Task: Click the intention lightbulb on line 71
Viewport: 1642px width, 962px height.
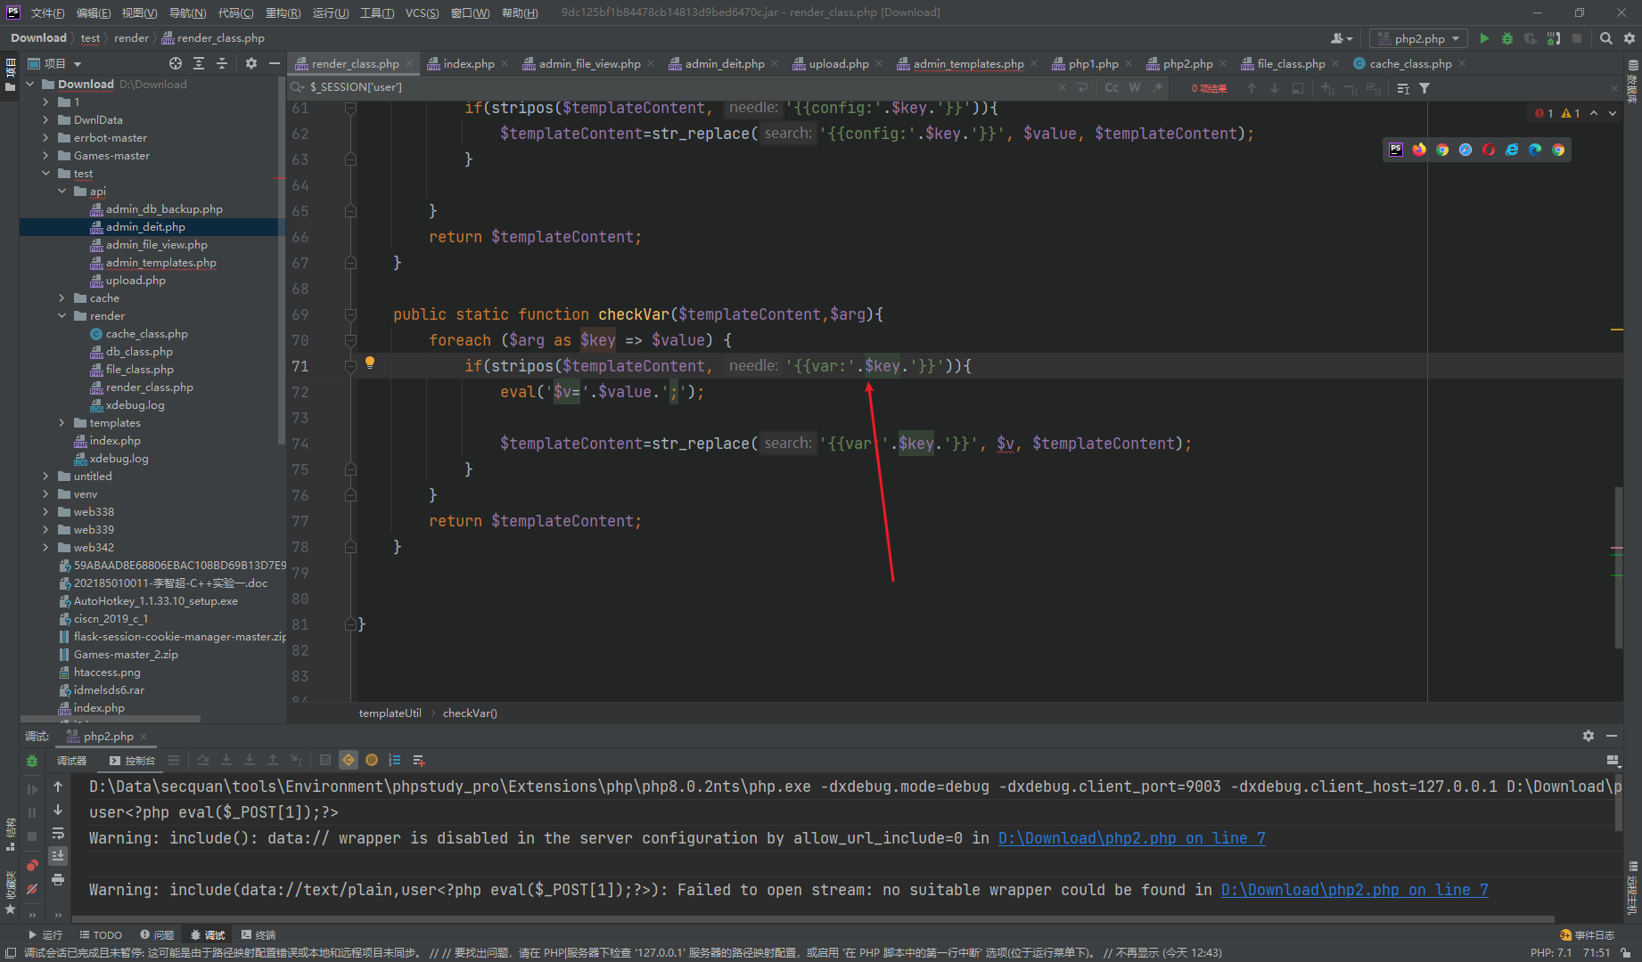Action: pos(370,363)
